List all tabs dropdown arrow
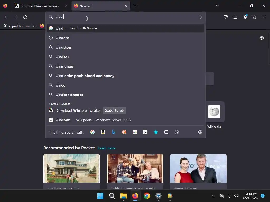This screenshot has width=270, height=202. 218,6
